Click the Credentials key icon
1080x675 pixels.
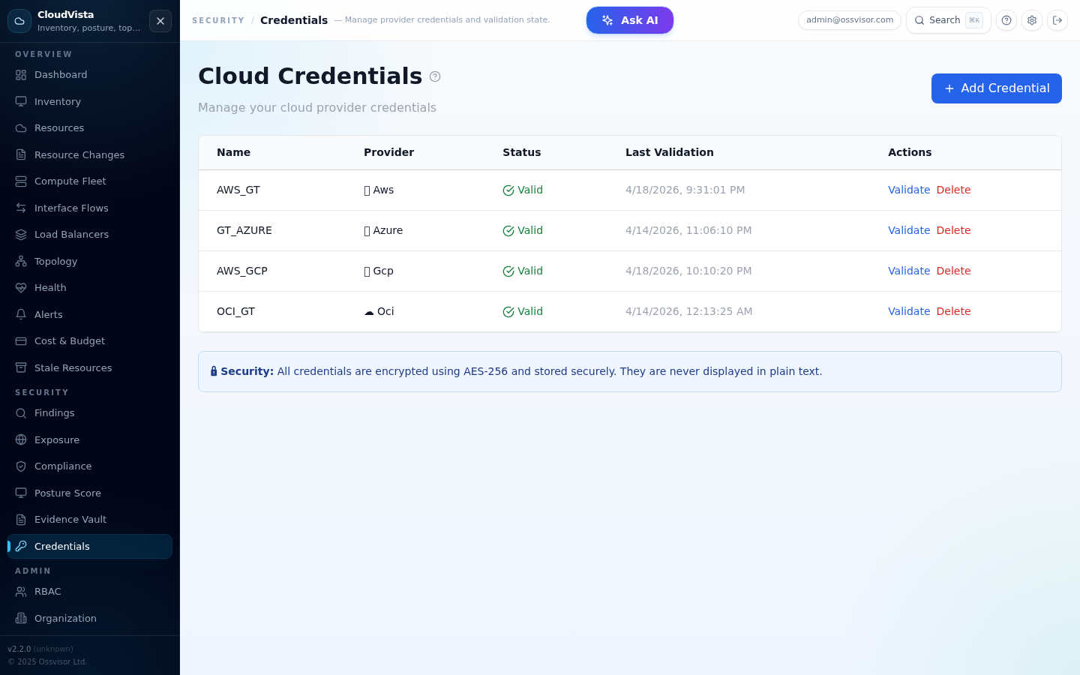21,546
